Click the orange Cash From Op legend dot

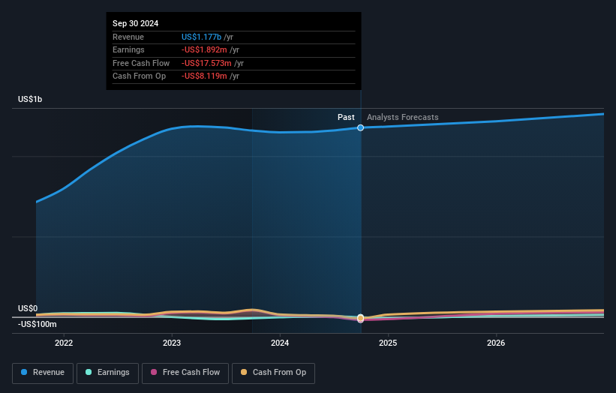coord(244,372)
